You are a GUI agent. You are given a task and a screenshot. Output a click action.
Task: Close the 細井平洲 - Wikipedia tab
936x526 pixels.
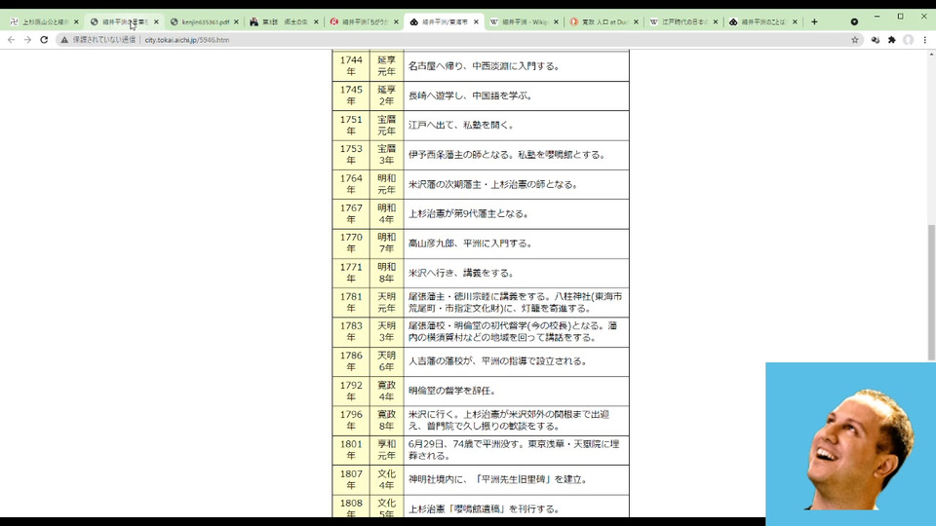tap(556, 22)
